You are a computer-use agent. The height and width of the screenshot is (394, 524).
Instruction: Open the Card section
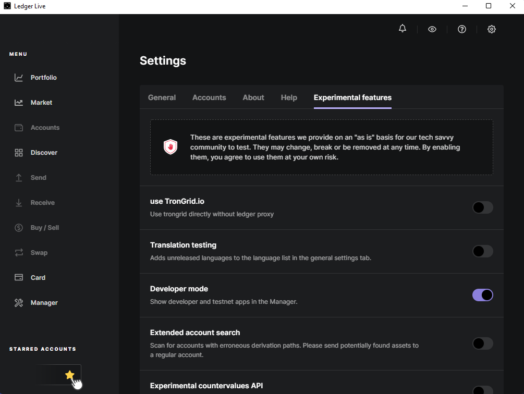(38, 278)
